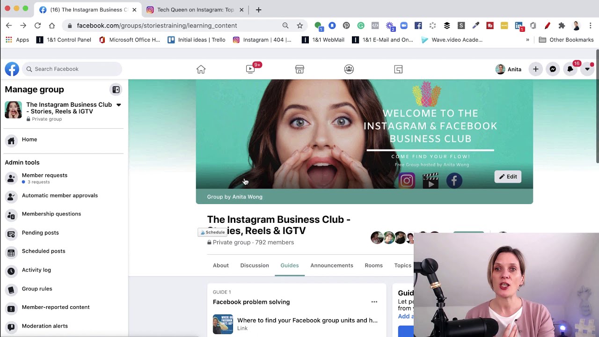Open Facebook Home feed icon
Image resolution: width=599 pixels, height=337 pixels.
pos(201,69)
